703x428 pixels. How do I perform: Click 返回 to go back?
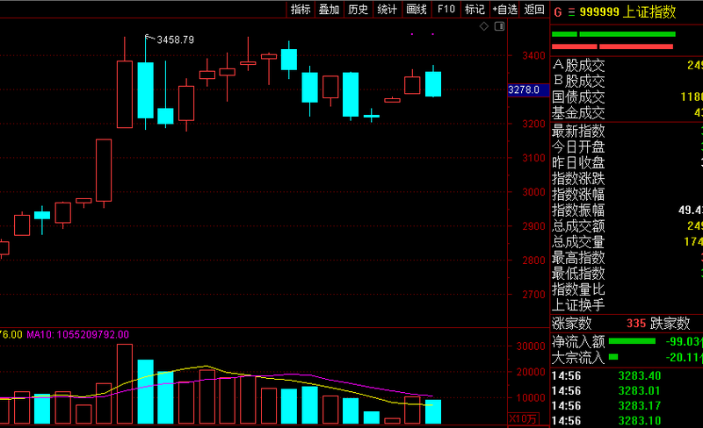point(533,10)
